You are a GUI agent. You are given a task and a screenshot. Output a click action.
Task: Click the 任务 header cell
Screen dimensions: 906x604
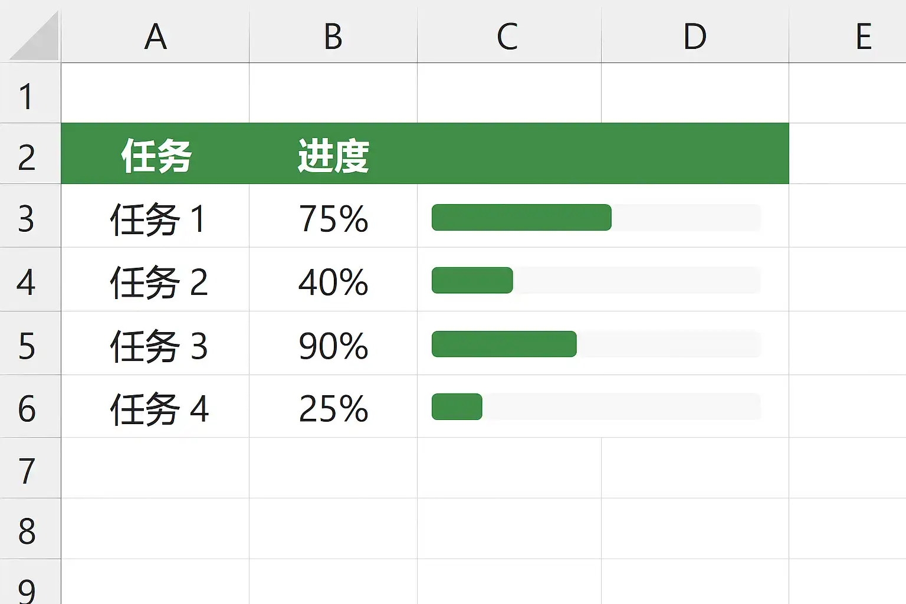coord(156,156)
